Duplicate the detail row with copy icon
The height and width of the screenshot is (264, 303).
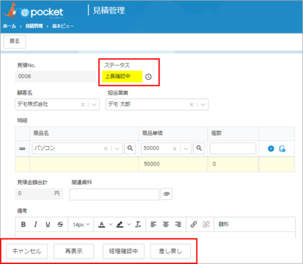[282, 149]
